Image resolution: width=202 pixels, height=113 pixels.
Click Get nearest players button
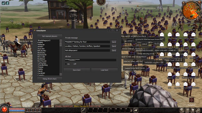(x=50, y=36)
